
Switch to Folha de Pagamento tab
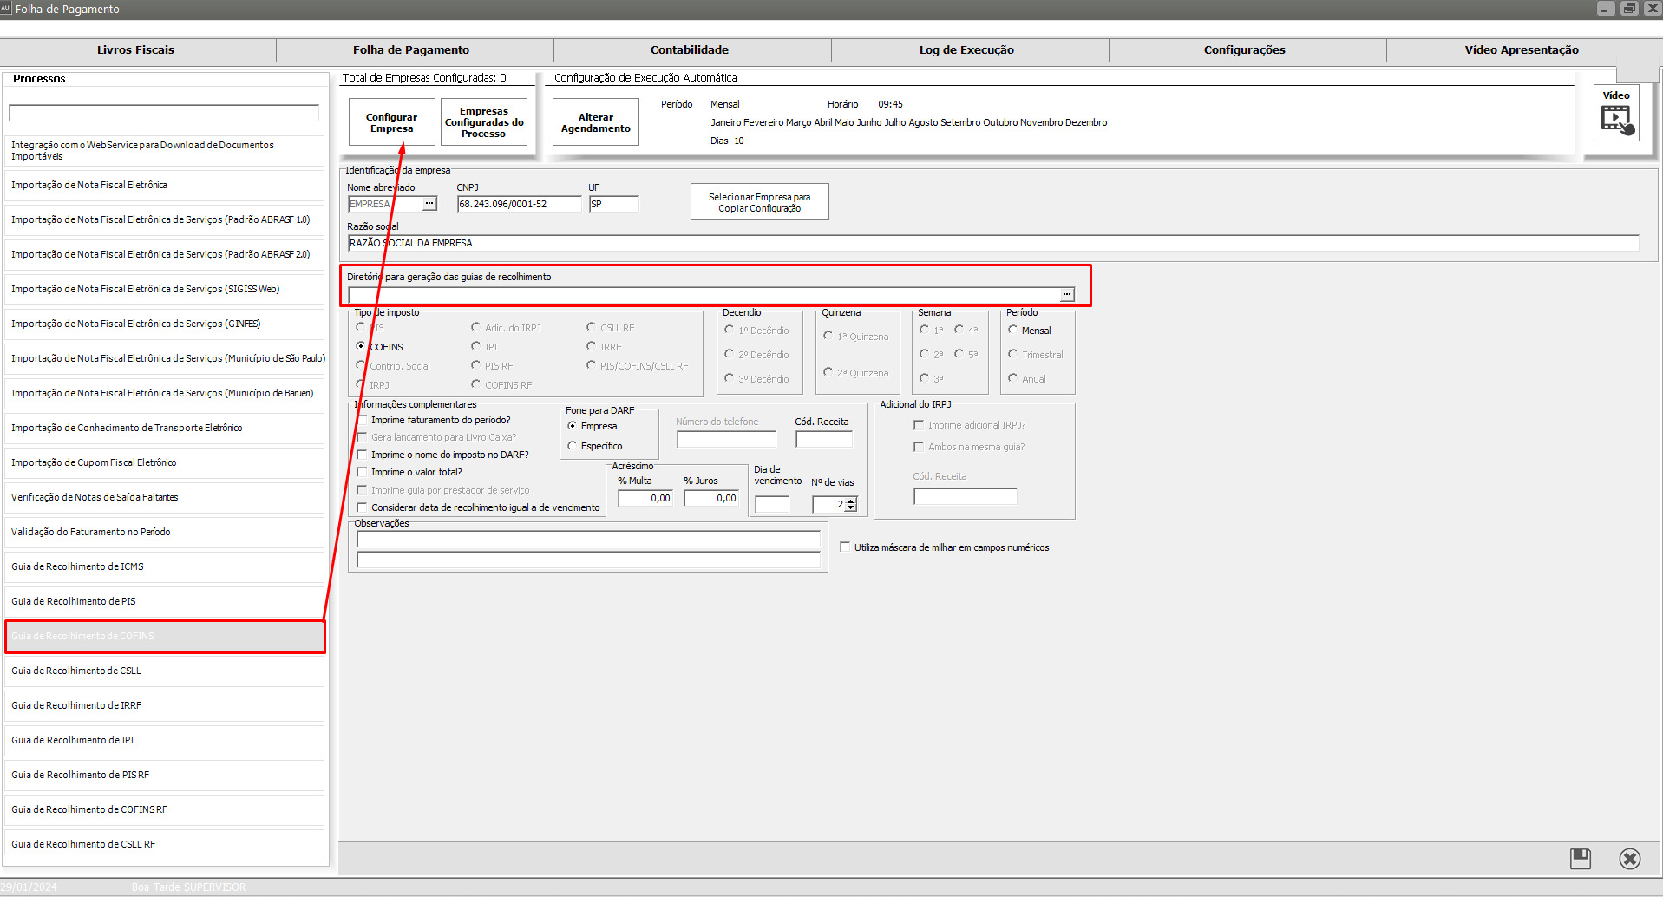411,50
